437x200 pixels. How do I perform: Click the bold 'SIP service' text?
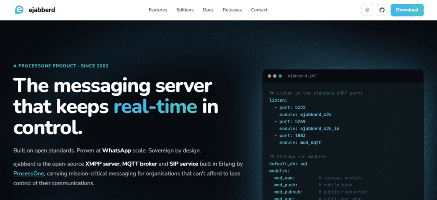click(x=184, y=164)
